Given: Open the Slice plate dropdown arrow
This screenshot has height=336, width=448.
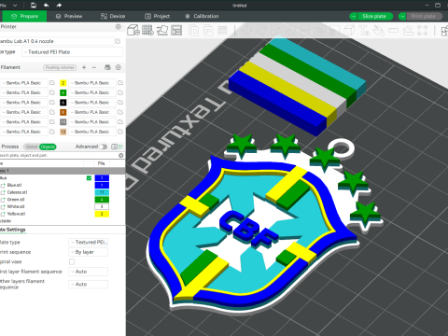Looking at the screenshot, I should [354, 16].
